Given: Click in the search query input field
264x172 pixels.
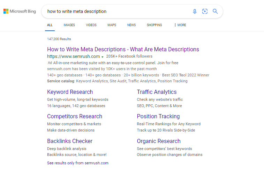Looking at the screenshot, I should pos(115,12).
